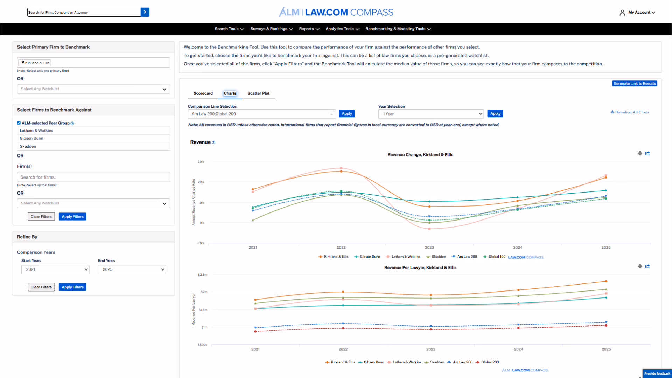Toggle Latham & Watkins legend in Revenue Per Lawyer chart
This screenshot has height=378, width=672.
tap(404, 362)
